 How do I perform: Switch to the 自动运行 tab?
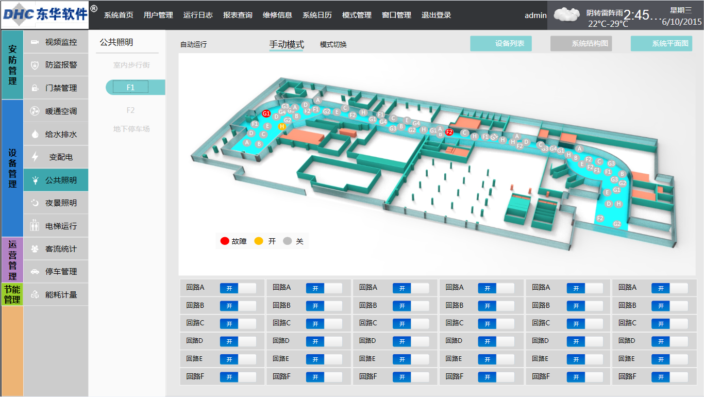(x=193, y=45)
